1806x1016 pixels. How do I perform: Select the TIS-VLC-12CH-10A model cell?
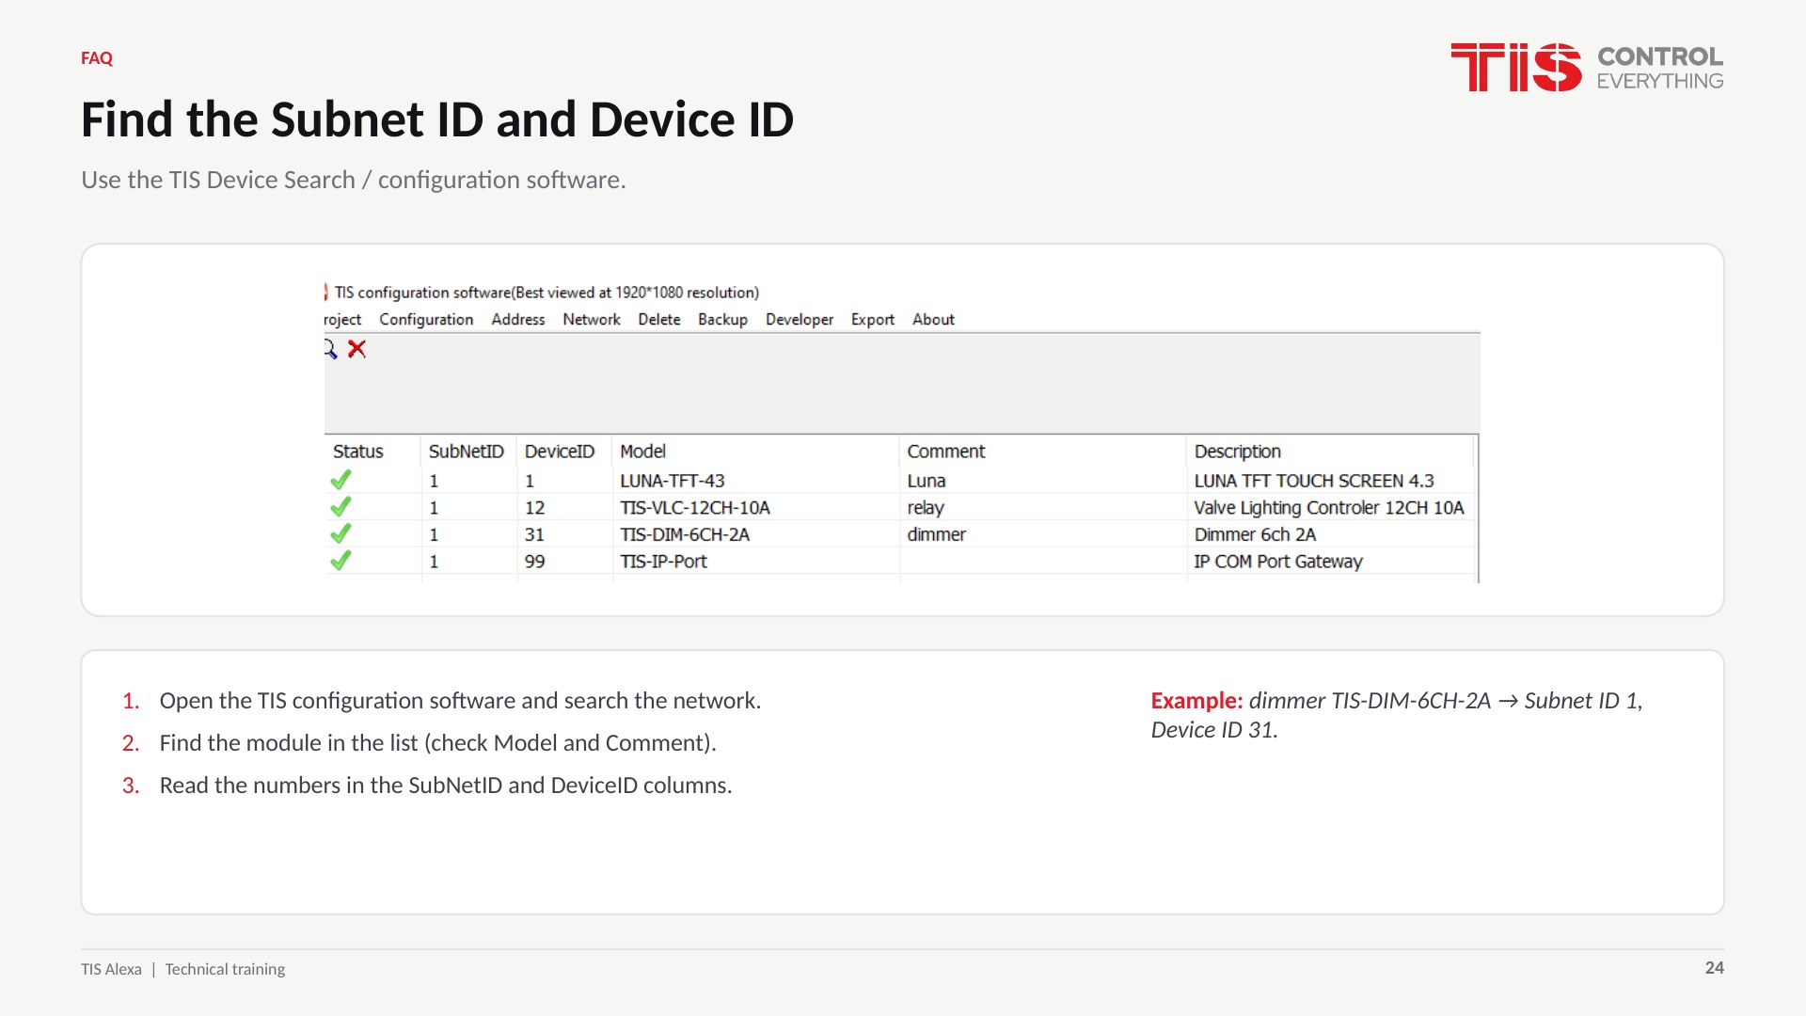coord(695,508)
